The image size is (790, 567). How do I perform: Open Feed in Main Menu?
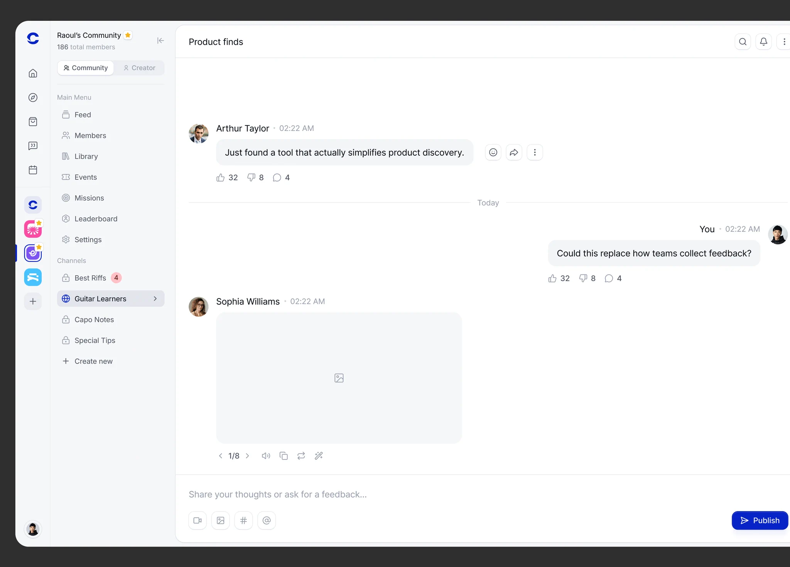coord(111,115)
